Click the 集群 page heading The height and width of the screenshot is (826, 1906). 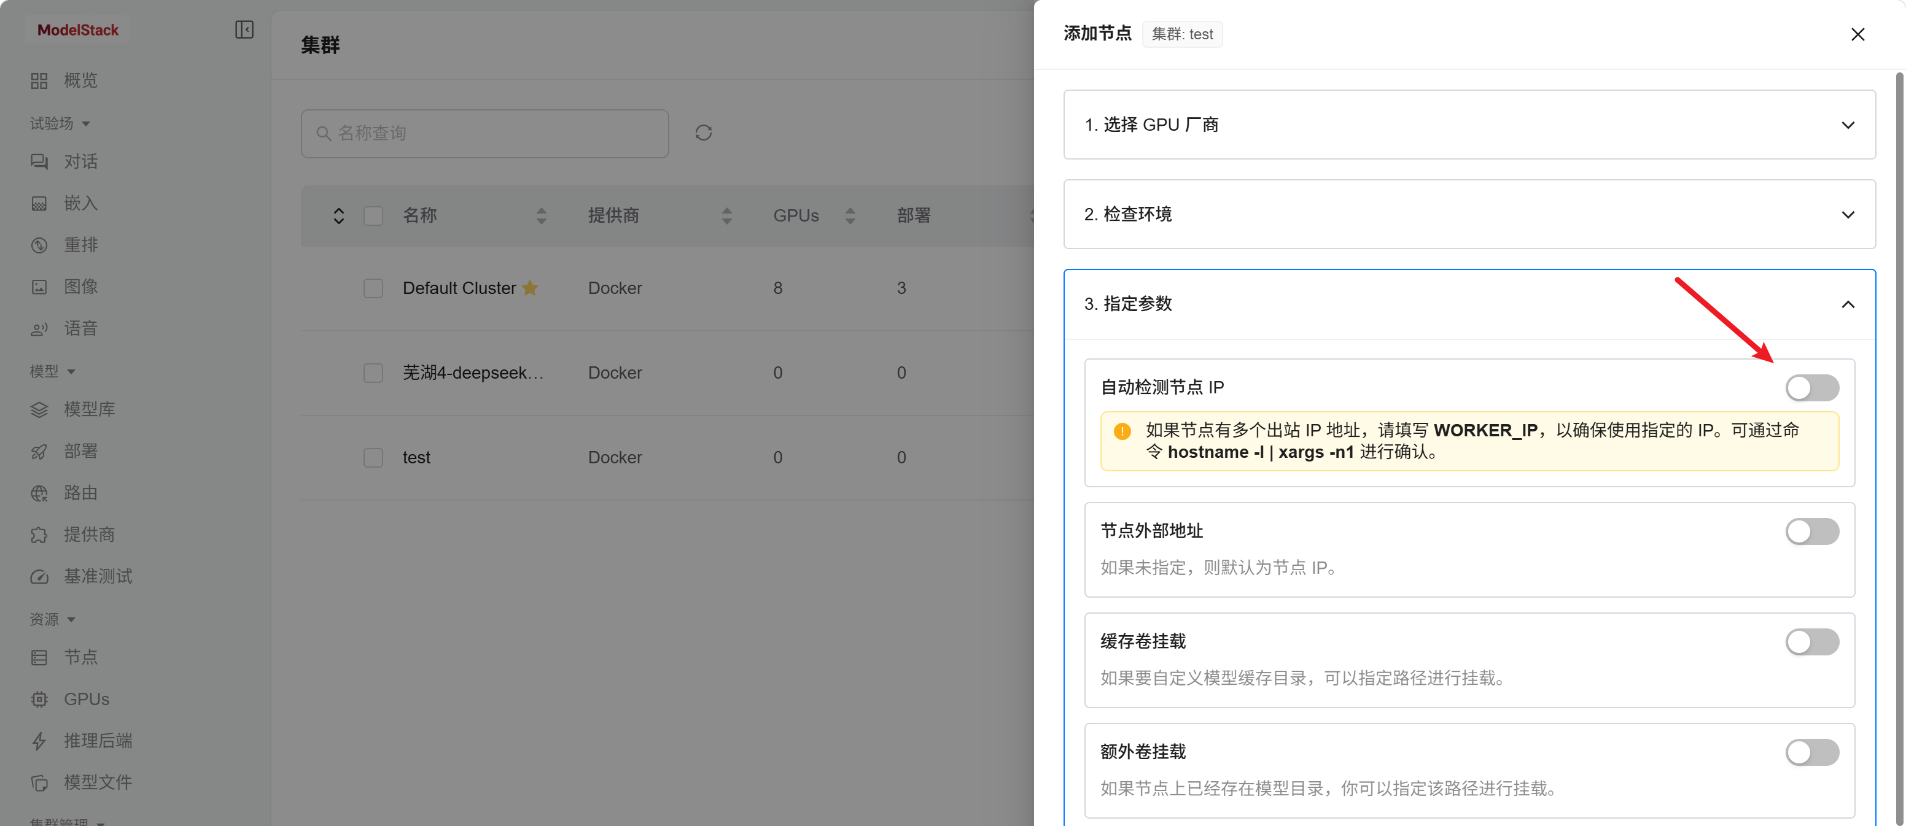point(320,45)
